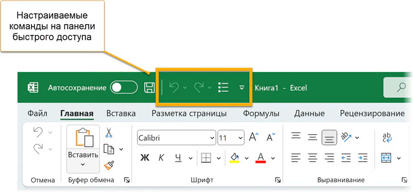Click the Increase font size icon
413x192 pixels.
coord(254,137)
